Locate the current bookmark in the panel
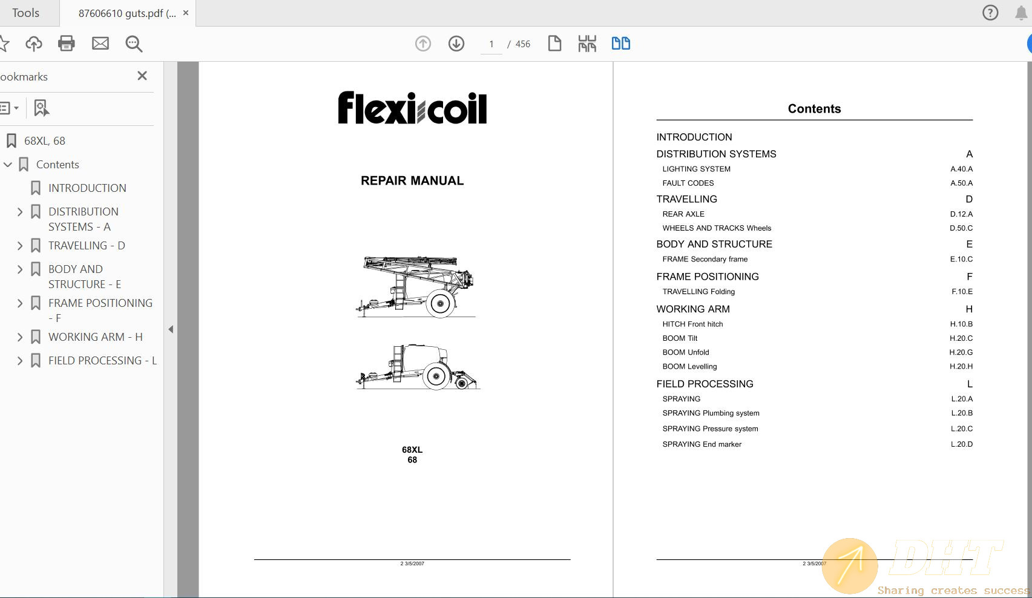Image resolution: width=1032 pixels, height=598 pixels. click(41, 108)
